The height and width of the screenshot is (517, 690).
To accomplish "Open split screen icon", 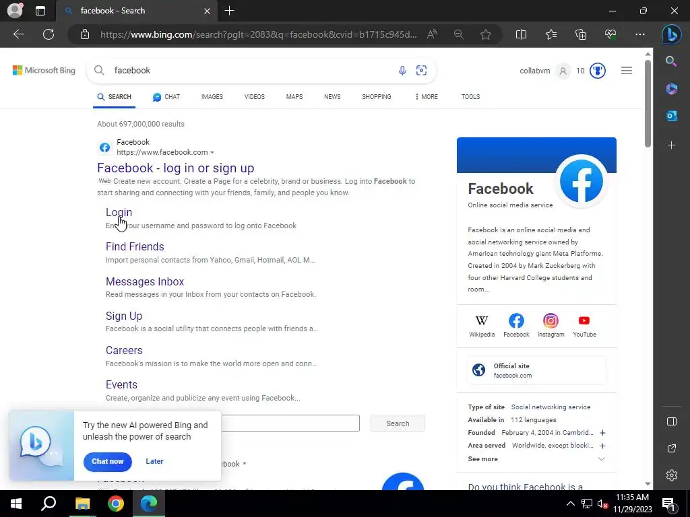I will point(521,34).
